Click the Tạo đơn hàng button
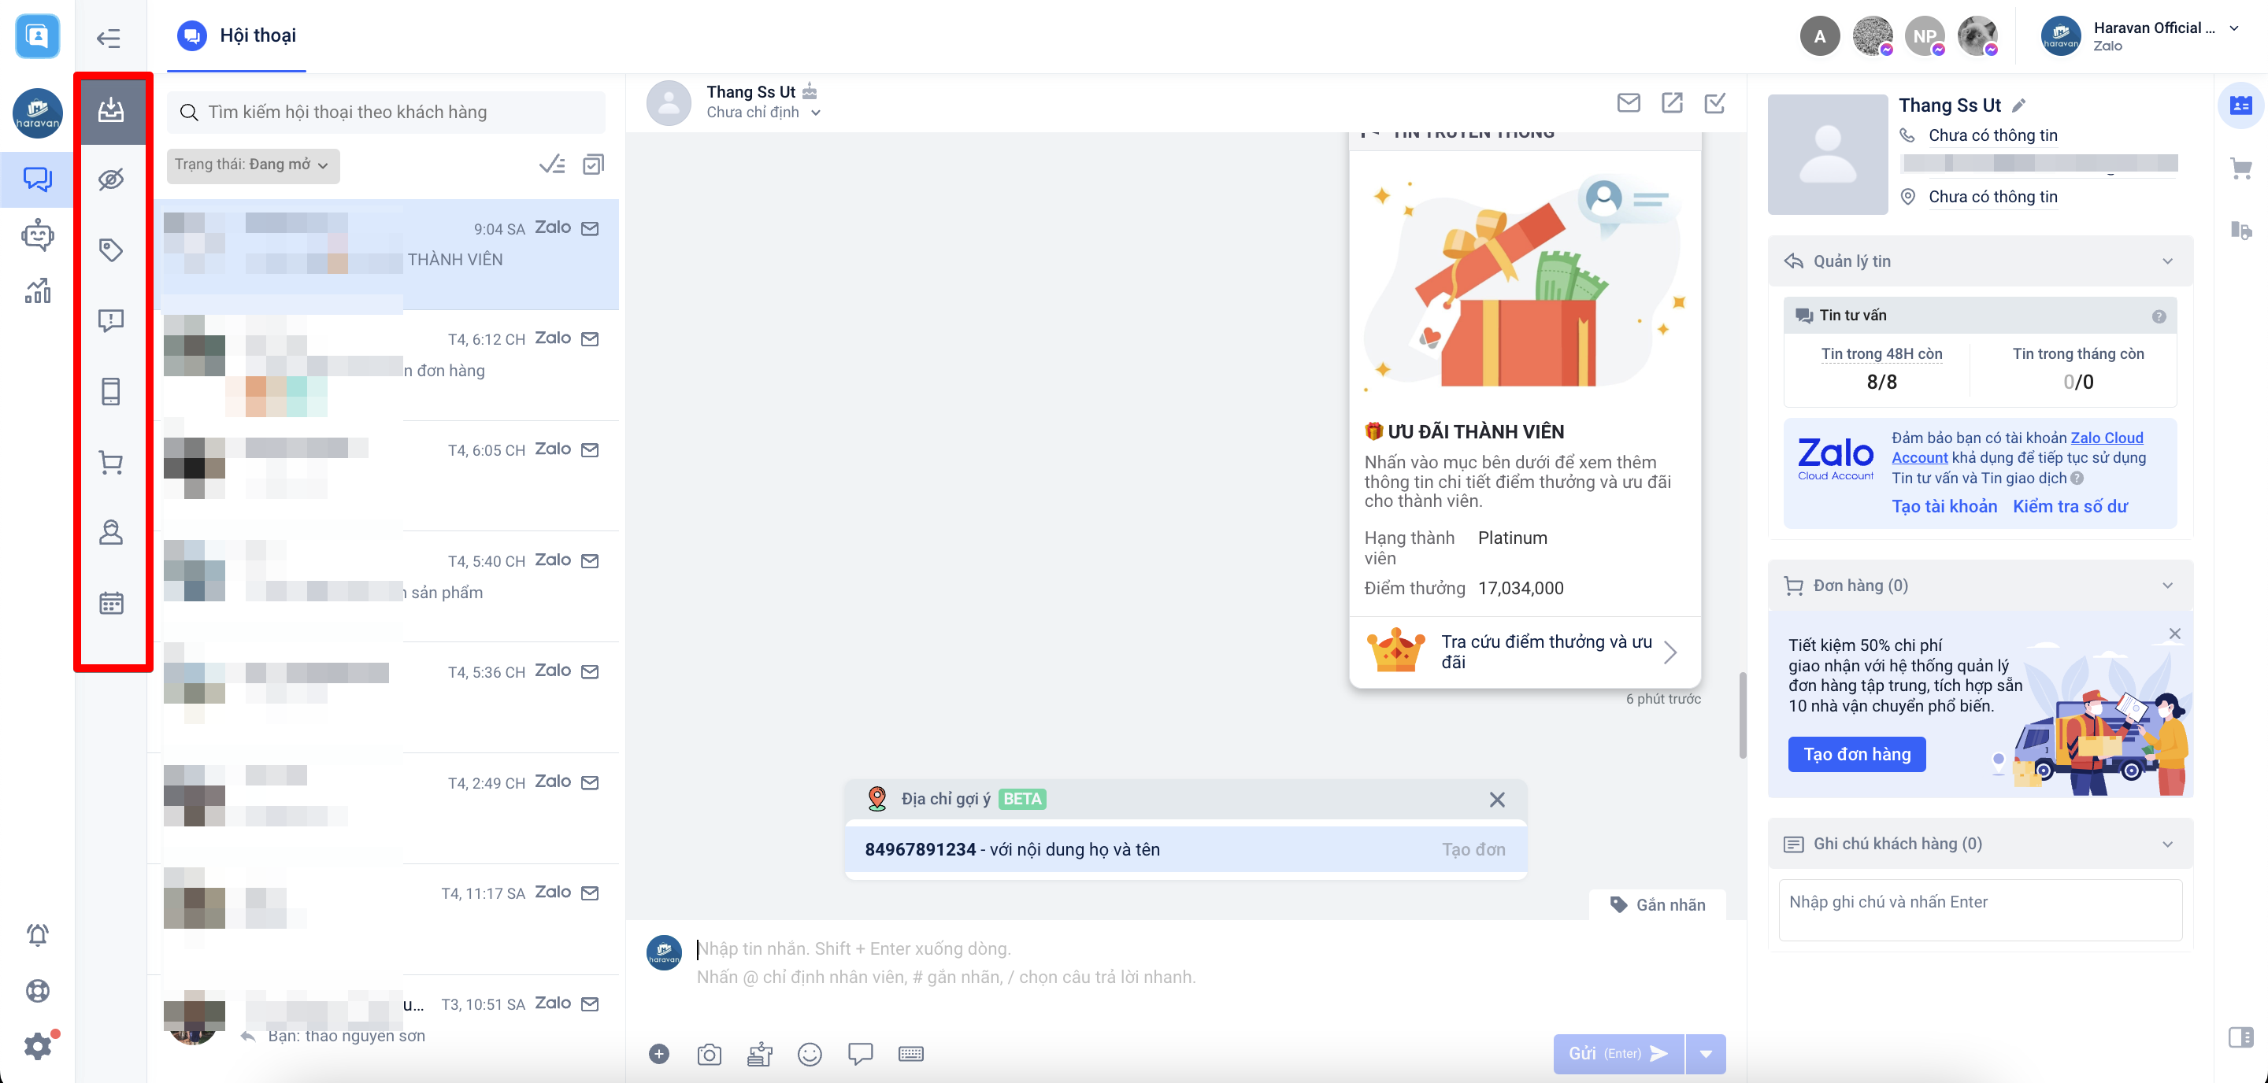This screenshot has height=1083, width=2268. [x=1856, y=754]
